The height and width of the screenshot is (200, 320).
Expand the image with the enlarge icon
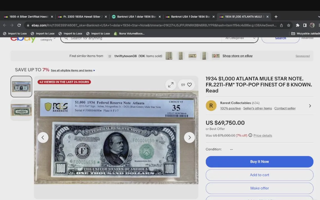pos(171,85)
